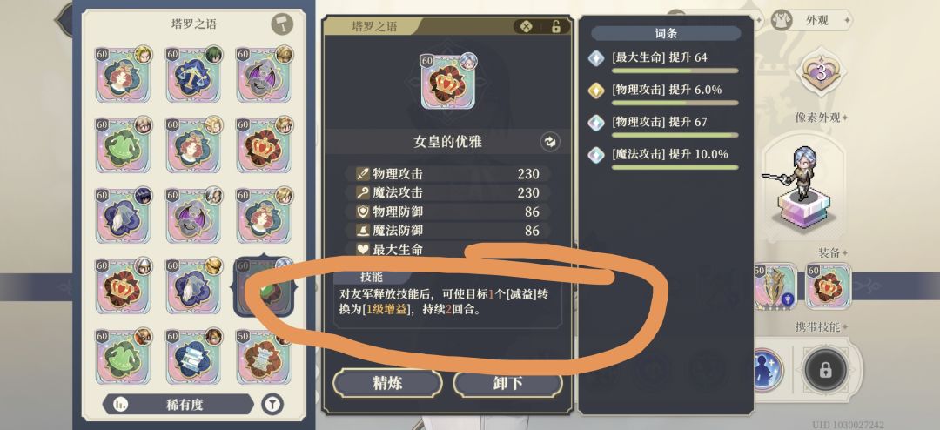This screenshot has width=940, height=430.
Task: Select the green hat tarot card, second row
Action: [x=123, y=145]
